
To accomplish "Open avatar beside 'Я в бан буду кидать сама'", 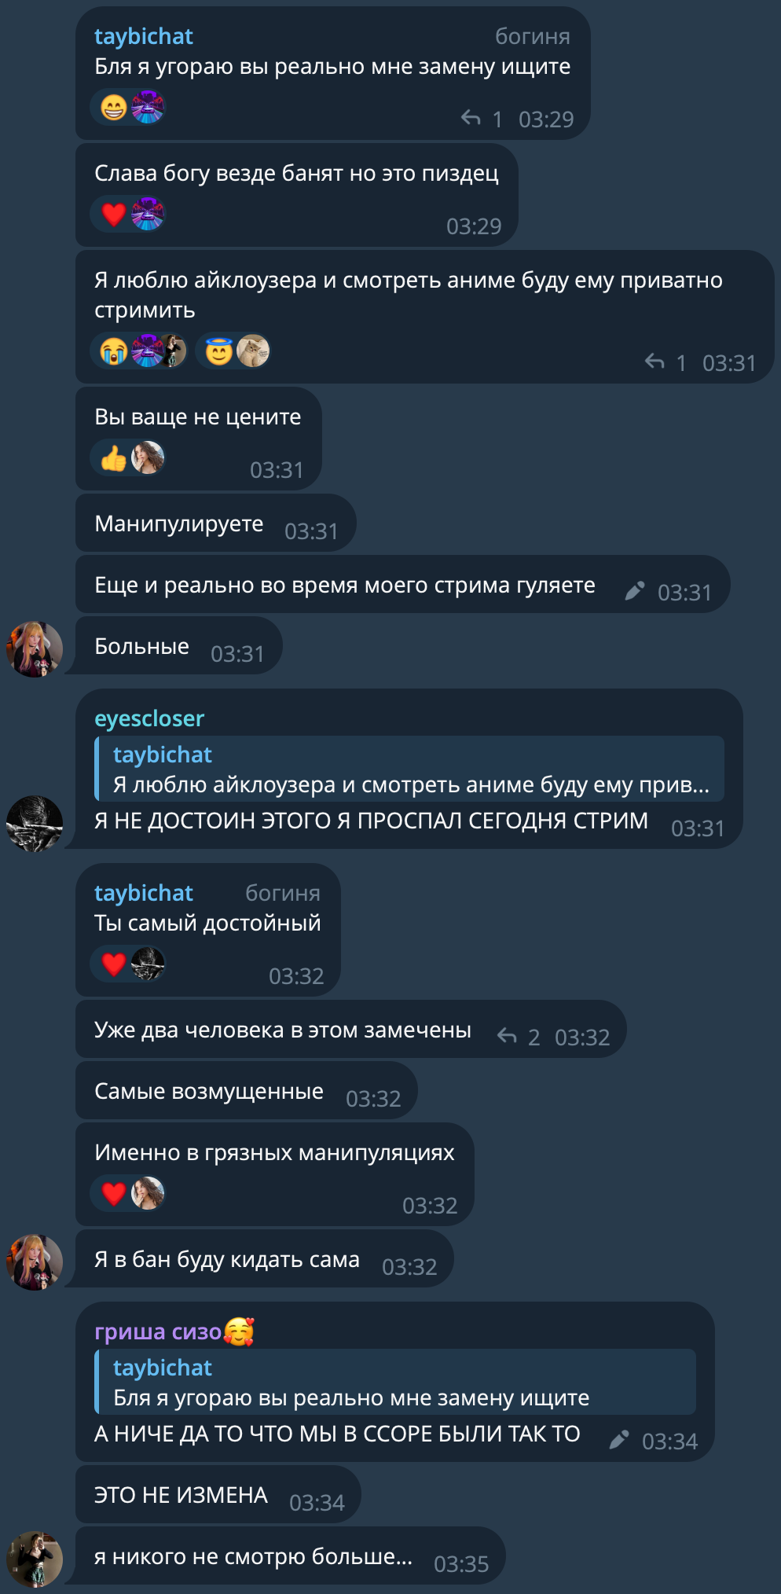I will (35, 1262).
